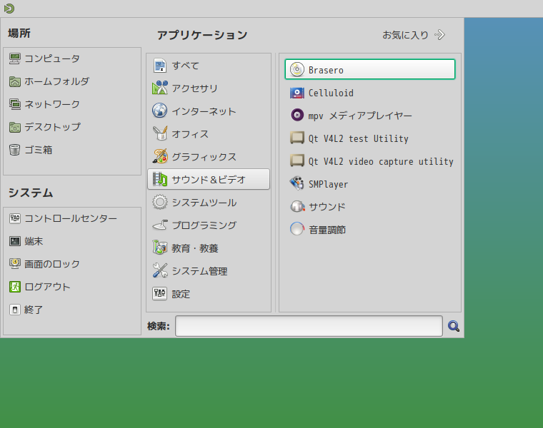Screen dimensions: 543x428
Task: Launch mpv メディアプレイヤー
Action: [370, 116]
